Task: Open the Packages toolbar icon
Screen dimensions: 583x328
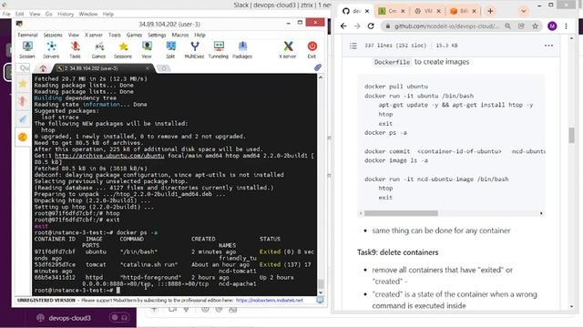Action: [242, 50]
